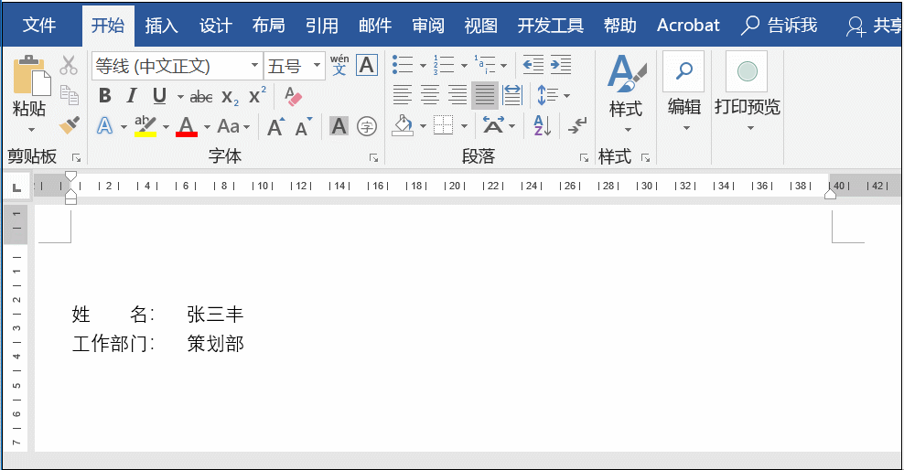Viewport: 904px width, 470px height.
Task: Toggle Bold formatting
Action: pos(104,96)
